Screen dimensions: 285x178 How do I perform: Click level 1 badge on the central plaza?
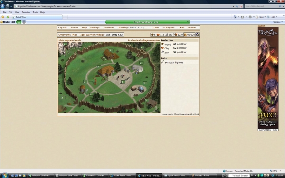123,82
